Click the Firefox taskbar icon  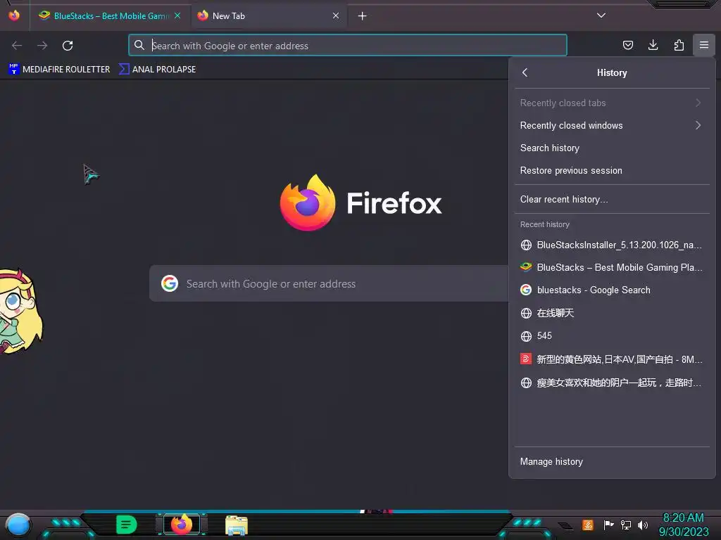(x=182, y=525)
